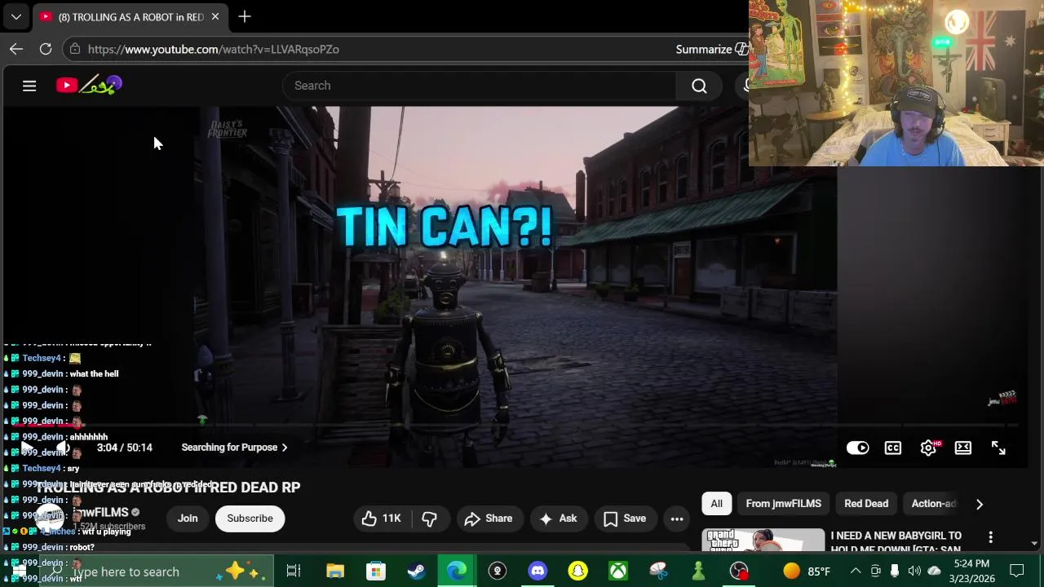Click the 3:04 / 50:14 time display
Screen dimensions: 1044x587
pos(124,448)
